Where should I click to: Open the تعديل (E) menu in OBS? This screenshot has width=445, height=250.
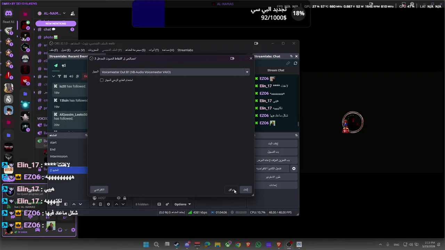(x=66, y=50)
